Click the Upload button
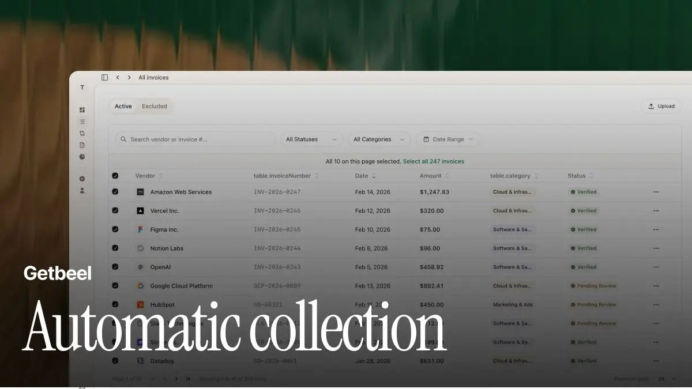The height and width of the screenshot is (389, 692). click(x=661, y=106)
